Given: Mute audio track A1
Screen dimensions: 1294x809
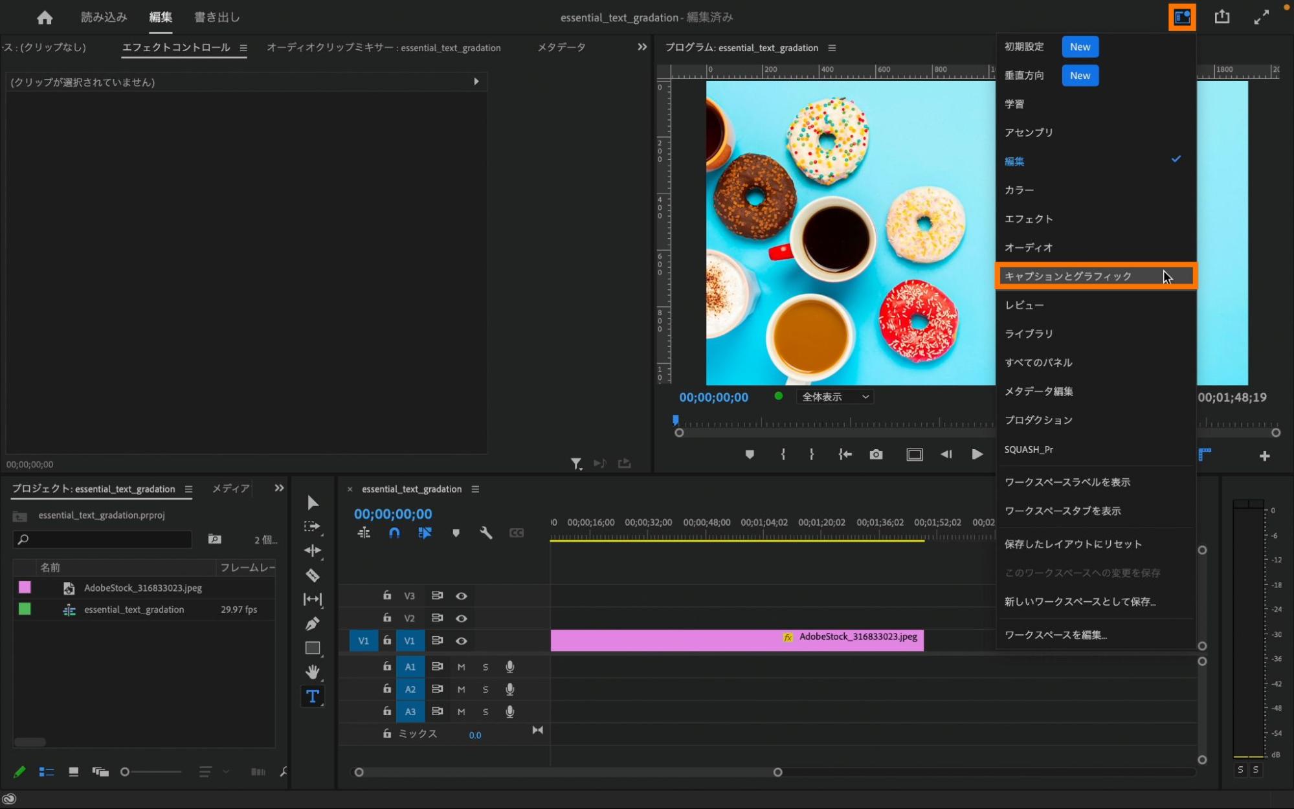Looking at the screenshot, I should point(461,667).
